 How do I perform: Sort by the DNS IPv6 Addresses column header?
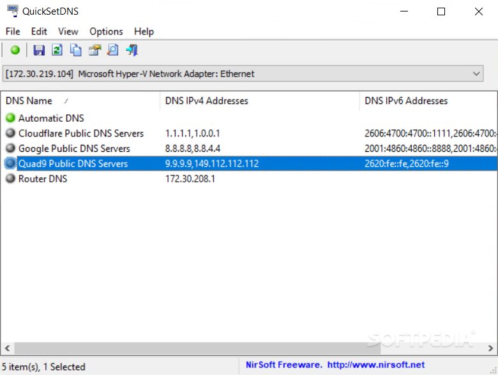tap(428, 101)
